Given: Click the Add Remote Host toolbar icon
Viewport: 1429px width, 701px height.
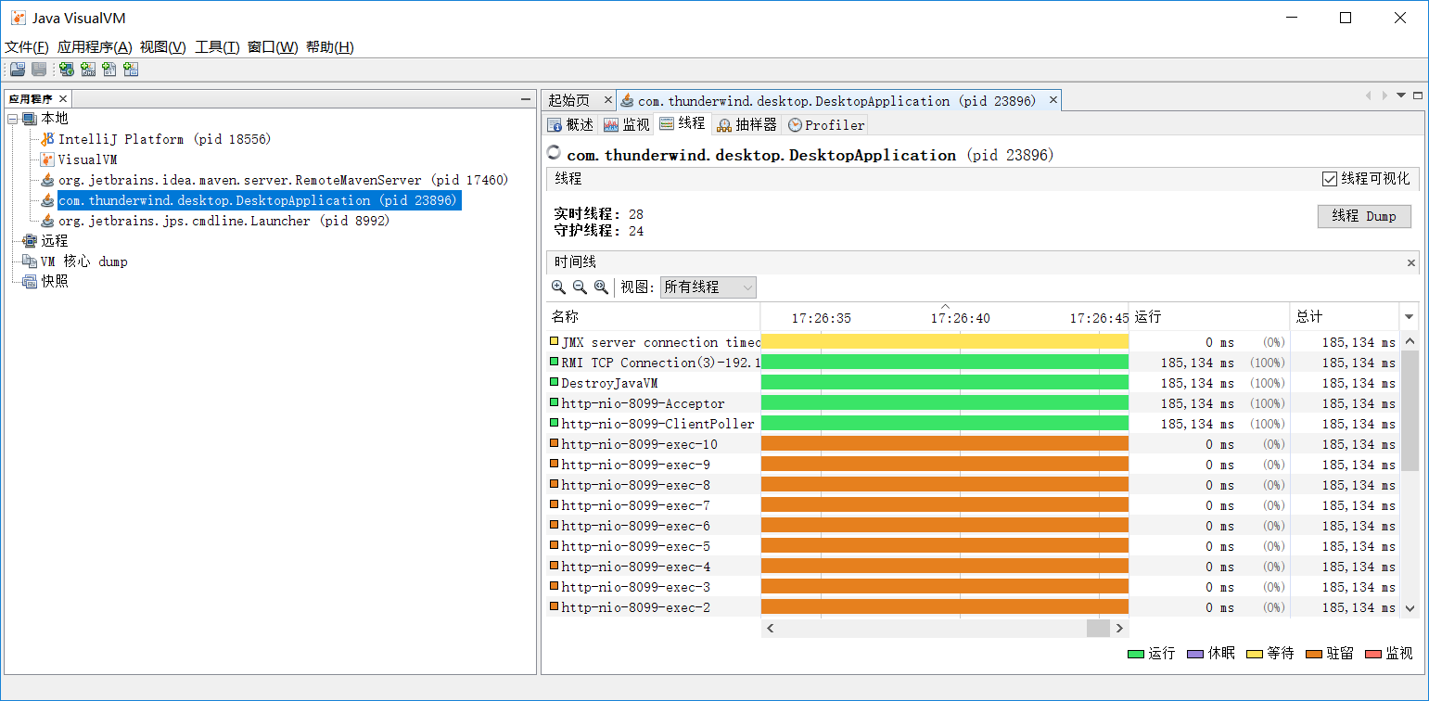Looking at the screenshot, I should [67, 70].
